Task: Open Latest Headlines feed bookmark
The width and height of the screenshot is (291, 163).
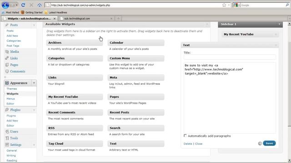Action: (x=55, y=12)
